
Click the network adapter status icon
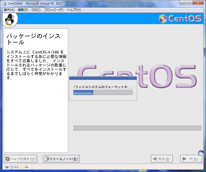pos(27,167)
